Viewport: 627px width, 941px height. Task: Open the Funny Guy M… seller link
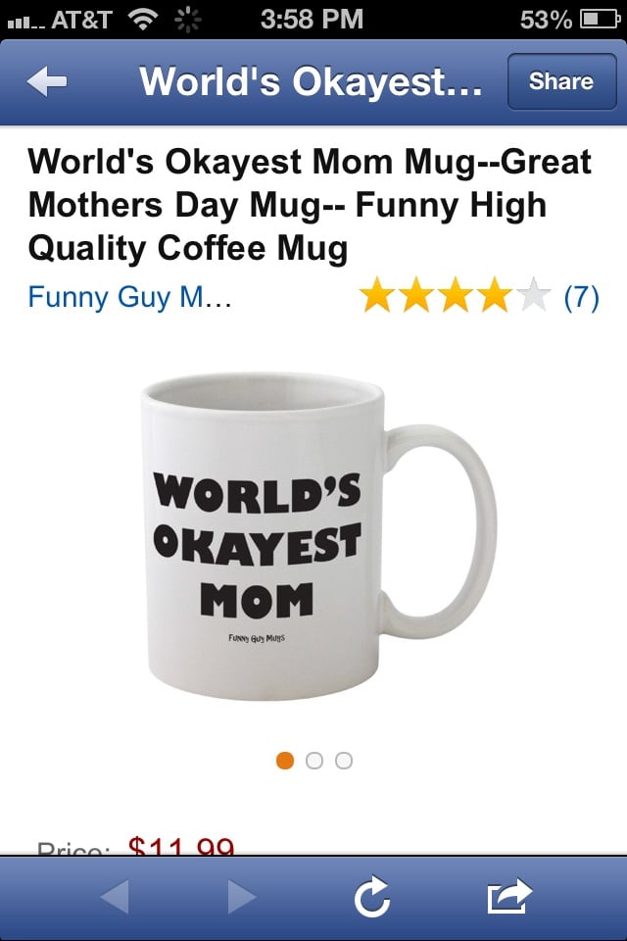coord(129,298)
